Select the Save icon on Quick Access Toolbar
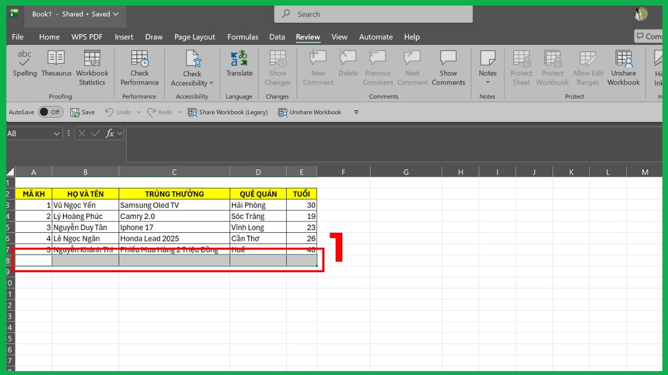This screenshot has width=668, height=375. pyautogui.click(x=82, y=112)
